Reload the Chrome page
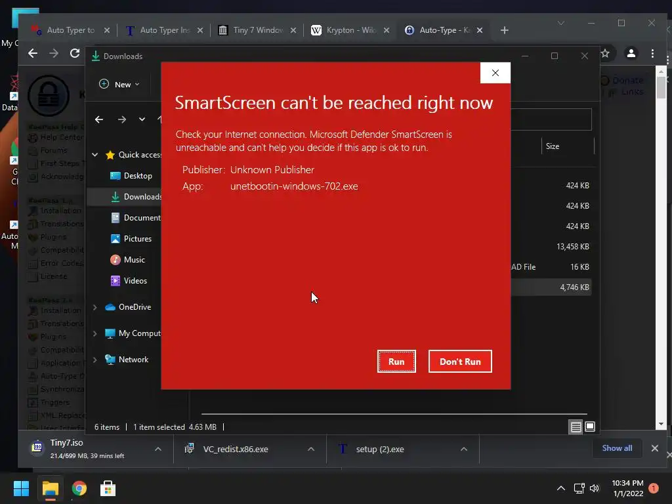The image size is (672, 504). [75, 53]
